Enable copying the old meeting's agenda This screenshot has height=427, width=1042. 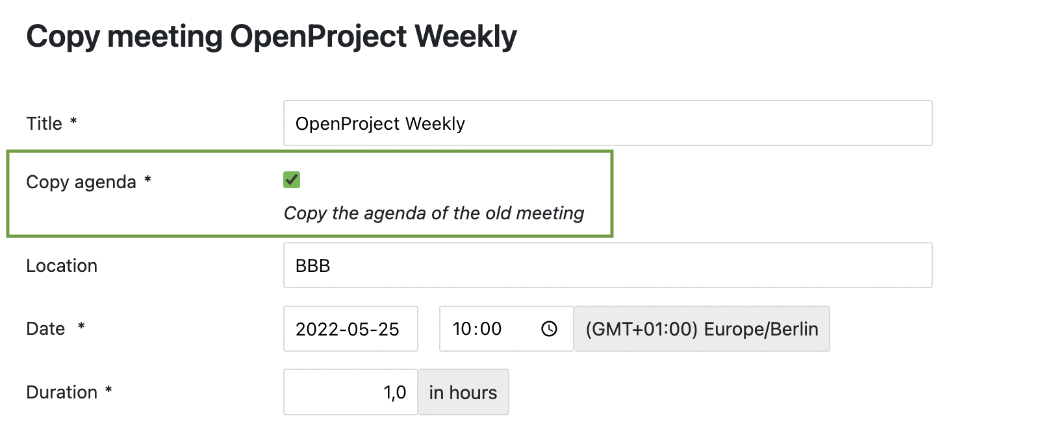(x=292, y=180)
